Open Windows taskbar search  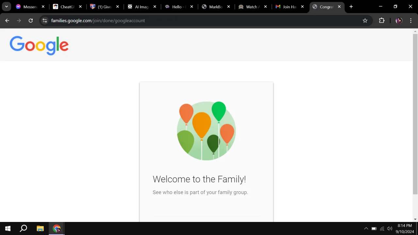click(x=24, y=228)
